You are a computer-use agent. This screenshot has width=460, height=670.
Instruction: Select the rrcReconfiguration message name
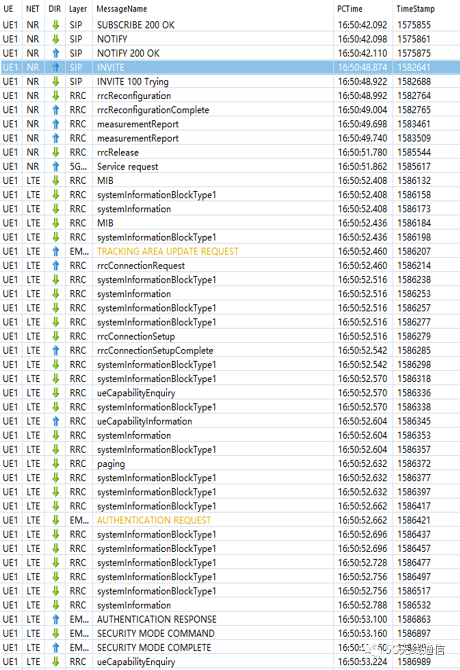134,95
